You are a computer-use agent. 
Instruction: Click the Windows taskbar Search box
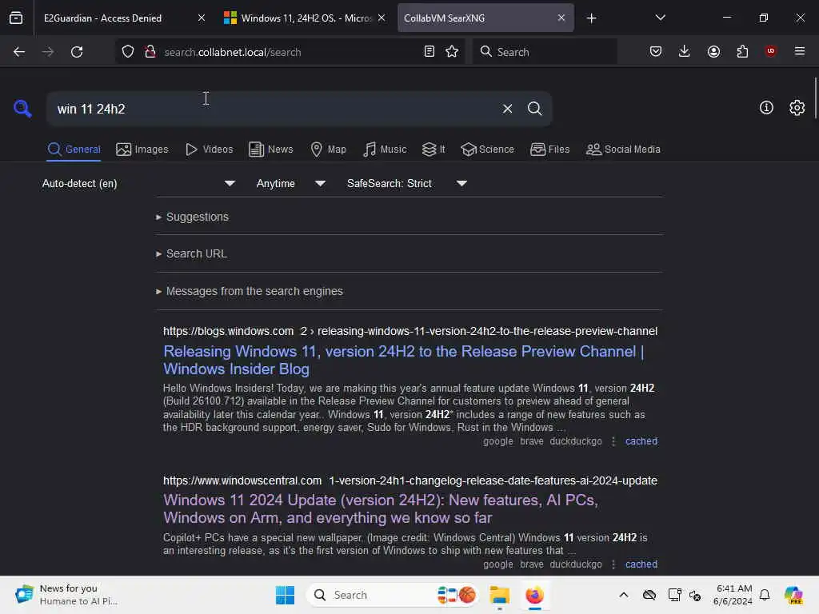tap(392, 595)
